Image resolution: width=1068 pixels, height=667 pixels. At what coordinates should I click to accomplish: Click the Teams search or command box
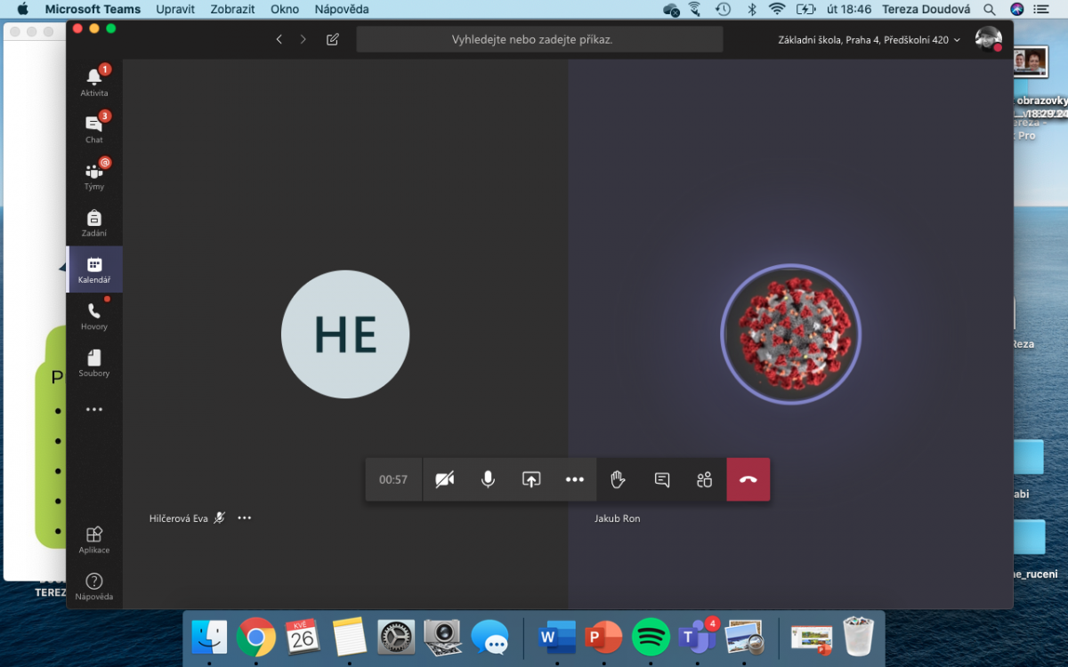point(539,39)
